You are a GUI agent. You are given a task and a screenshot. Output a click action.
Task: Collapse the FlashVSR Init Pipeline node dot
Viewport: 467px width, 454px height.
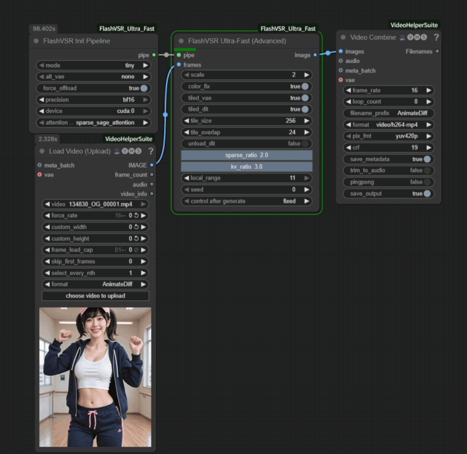point(36,41)
